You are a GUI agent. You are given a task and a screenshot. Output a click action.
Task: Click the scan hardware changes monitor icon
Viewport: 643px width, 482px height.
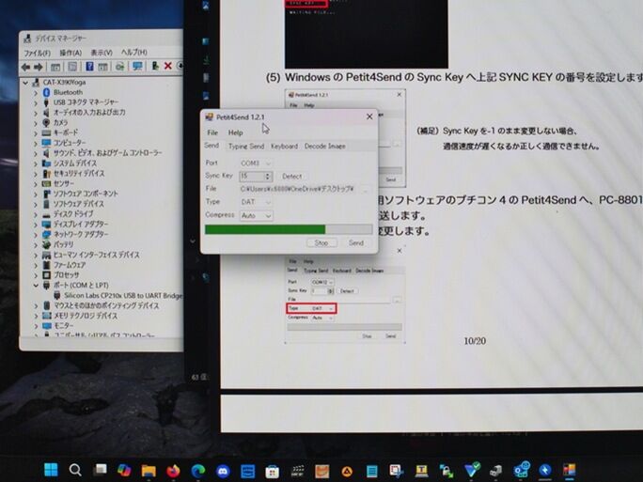point(137,66)
